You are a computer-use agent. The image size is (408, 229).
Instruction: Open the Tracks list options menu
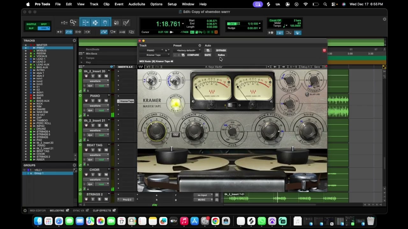(74, 40)
